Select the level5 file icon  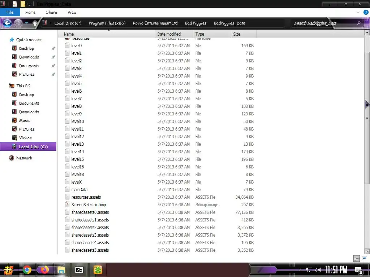pos(67,83)
